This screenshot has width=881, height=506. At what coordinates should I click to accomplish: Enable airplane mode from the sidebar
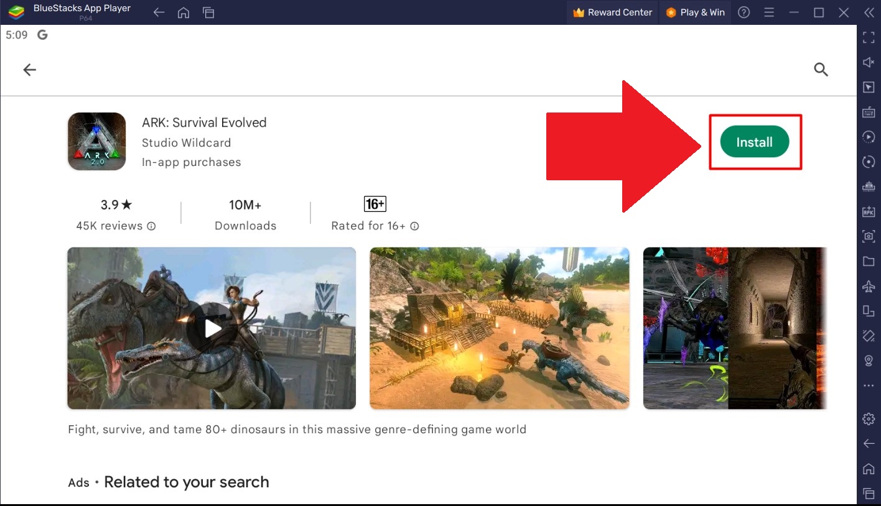coord(869,287)
